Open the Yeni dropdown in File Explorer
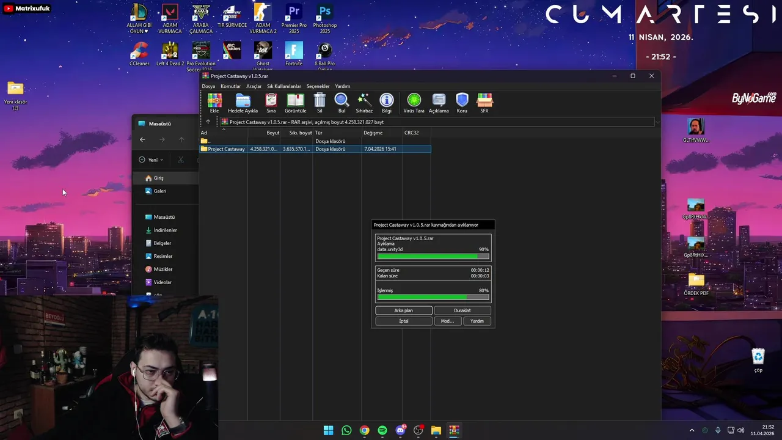 (x=151, y=160)
